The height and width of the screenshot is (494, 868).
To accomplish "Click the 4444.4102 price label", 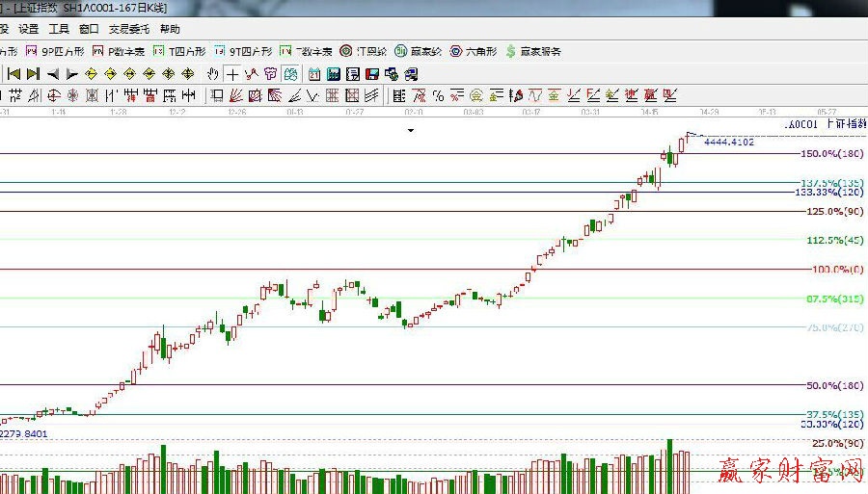I will coord(728,142).
